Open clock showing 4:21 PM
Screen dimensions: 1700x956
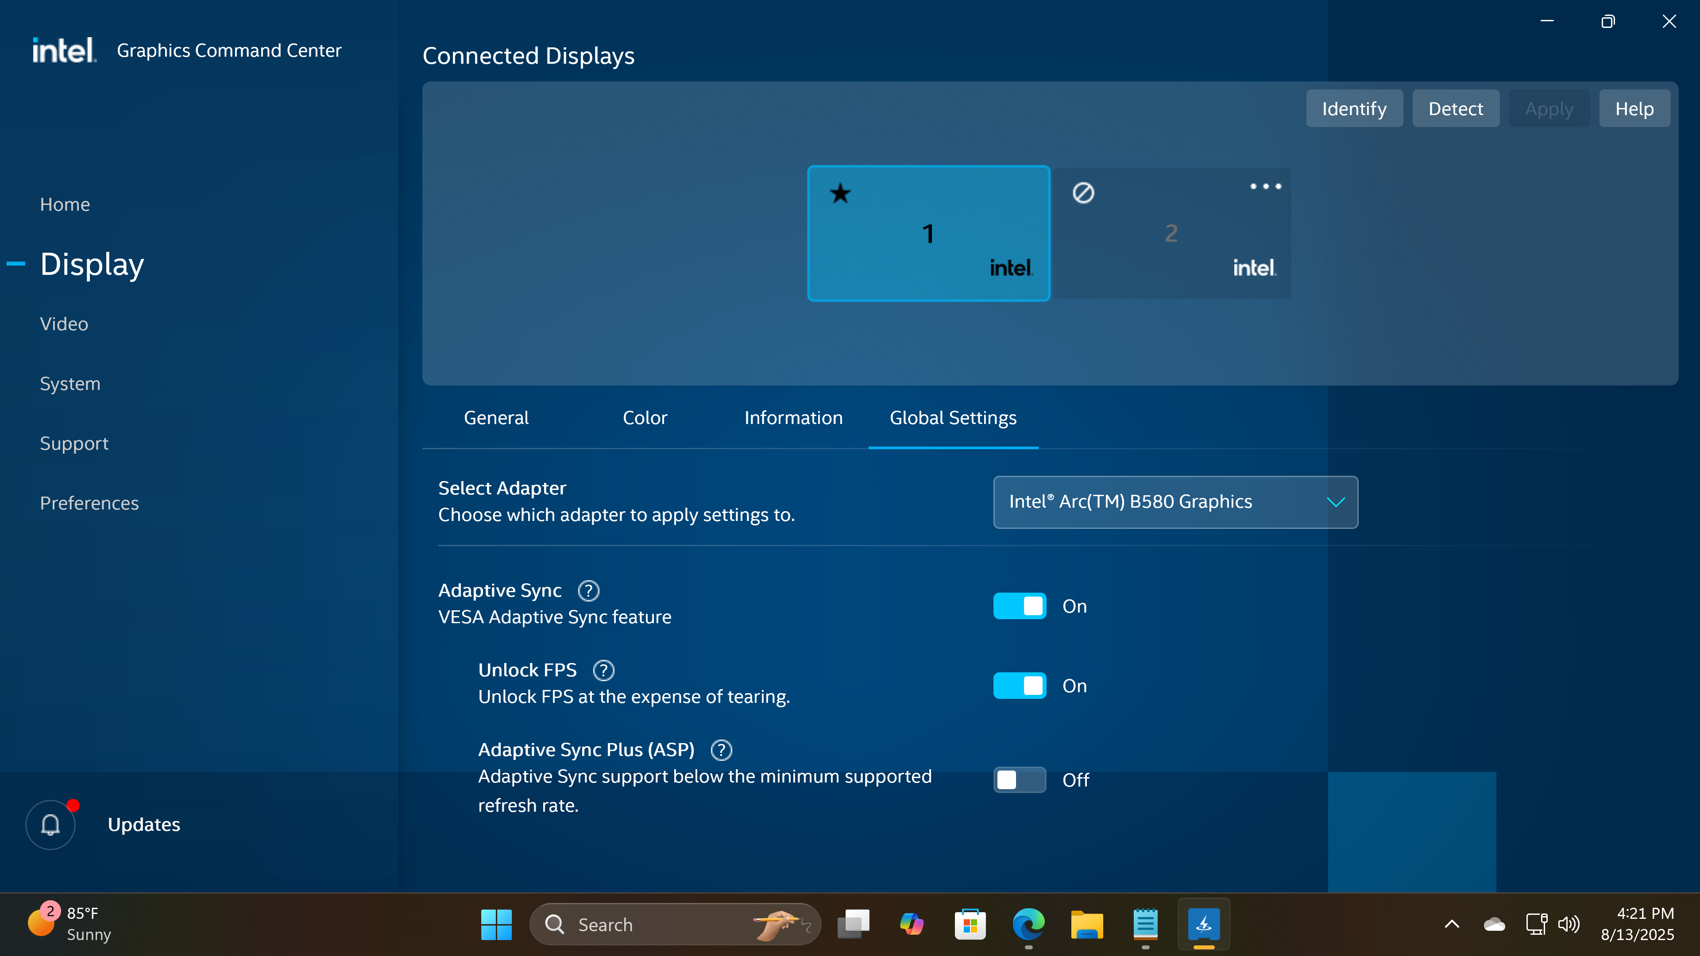click(x=1638, y=924)
